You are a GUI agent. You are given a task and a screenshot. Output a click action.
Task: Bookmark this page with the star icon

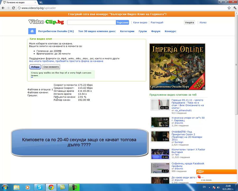[229, 8]
